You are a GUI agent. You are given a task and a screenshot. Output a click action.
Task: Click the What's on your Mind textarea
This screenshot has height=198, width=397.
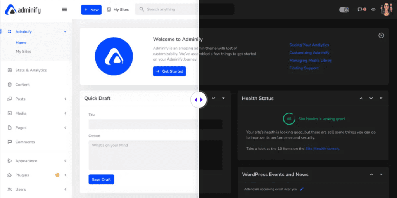pyautogui.click(x=155, y=155)
